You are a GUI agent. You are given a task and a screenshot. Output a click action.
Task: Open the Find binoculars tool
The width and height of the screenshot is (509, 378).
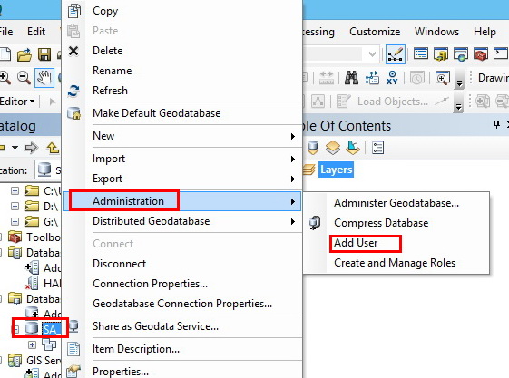click(x=351, y=78)
